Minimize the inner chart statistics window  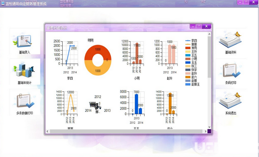click(193, 26)
